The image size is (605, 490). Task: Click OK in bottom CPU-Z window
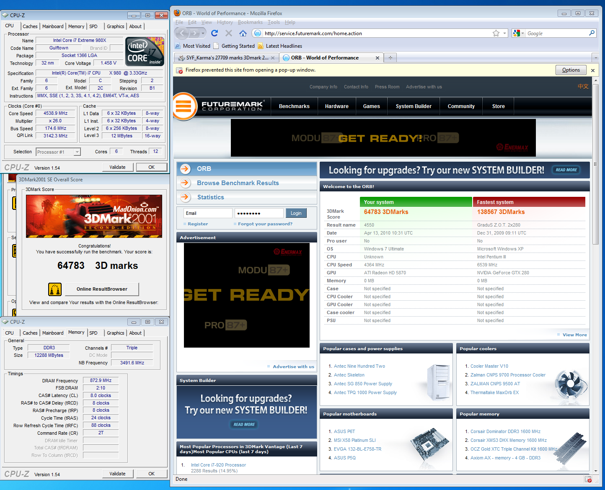[152, 474]
